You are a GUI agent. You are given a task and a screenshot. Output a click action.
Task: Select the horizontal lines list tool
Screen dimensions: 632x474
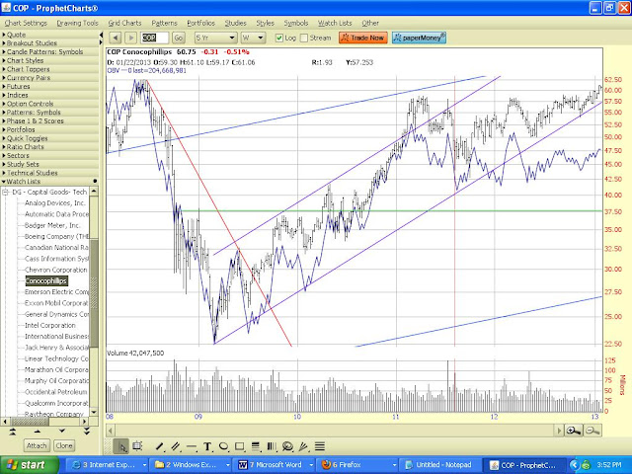320,446
